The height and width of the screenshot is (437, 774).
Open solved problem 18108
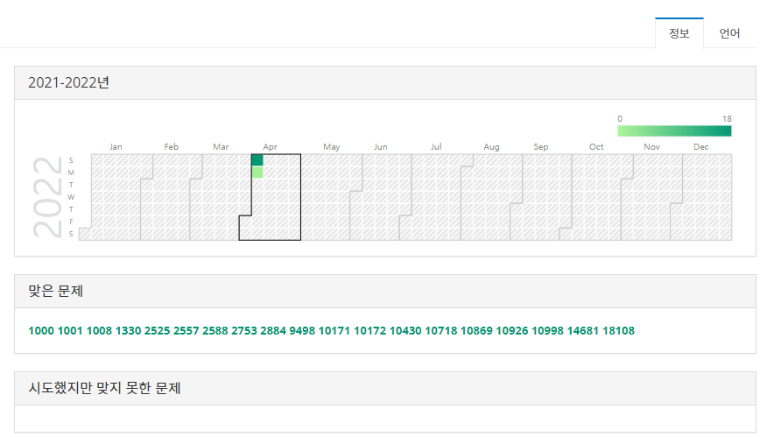(618, 331)
